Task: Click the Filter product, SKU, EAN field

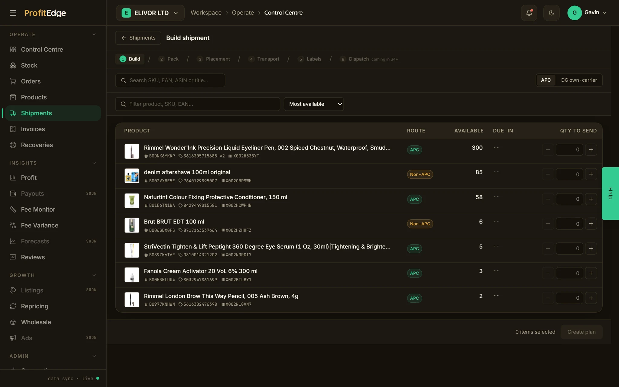Action: 198,104
